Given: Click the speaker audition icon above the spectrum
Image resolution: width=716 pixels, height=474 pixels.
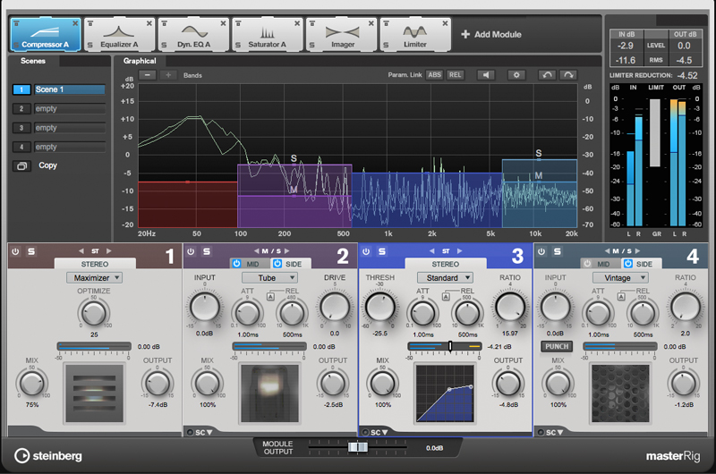Looking at the screenshot, I should pos(486,75).
